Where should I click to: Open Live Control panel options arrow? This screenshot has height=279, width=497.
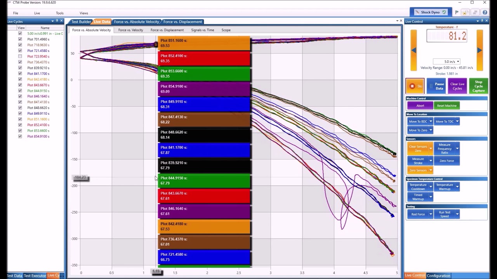pos(478,21)
